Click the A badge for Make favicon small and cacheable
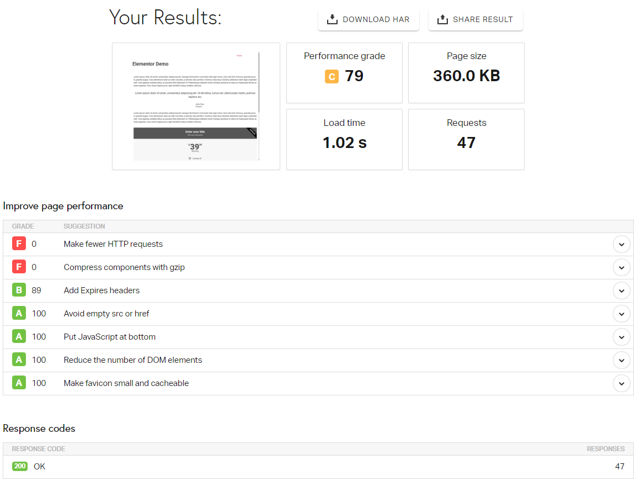 [19, 383]
